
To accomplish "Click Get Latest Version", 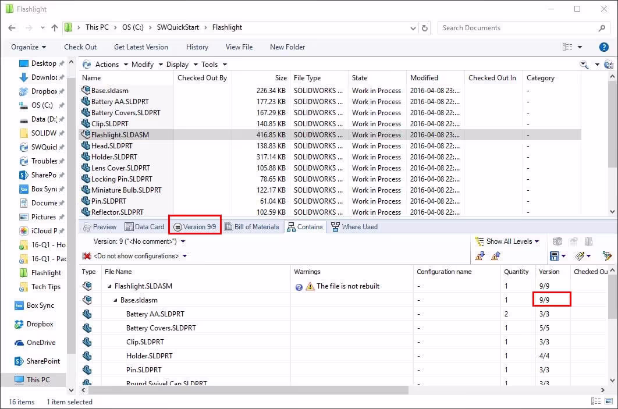I will 141,47.
